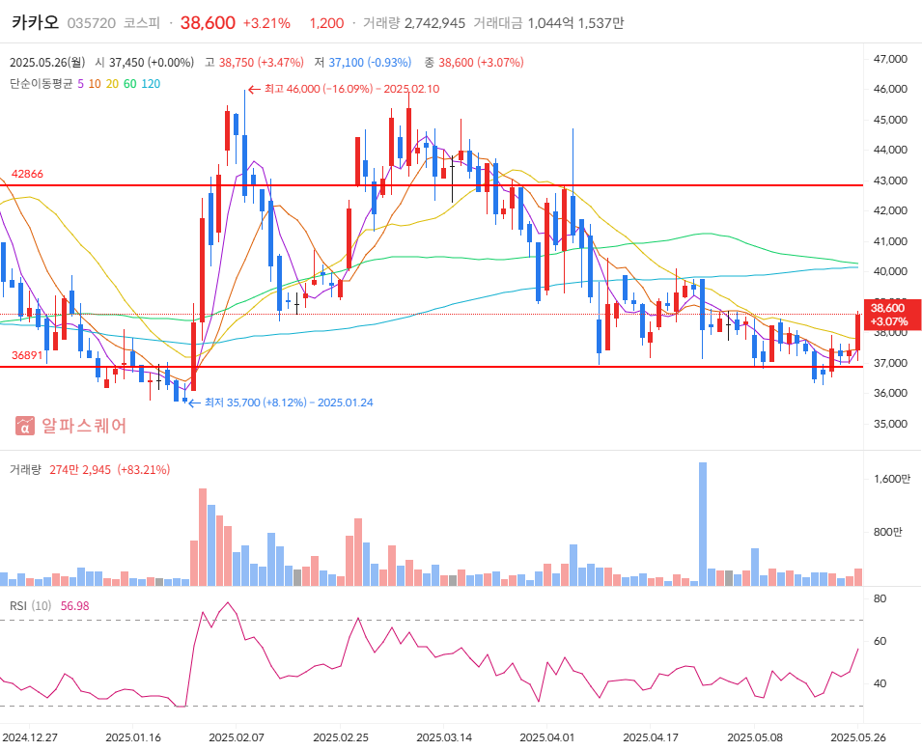Click the RSI value 56.98

75,606
